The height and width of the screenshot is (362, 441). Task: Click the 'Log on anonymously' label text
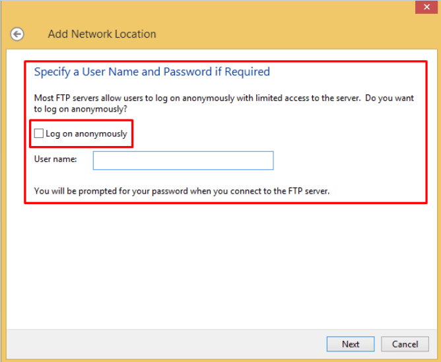click(x=86, y=133)
